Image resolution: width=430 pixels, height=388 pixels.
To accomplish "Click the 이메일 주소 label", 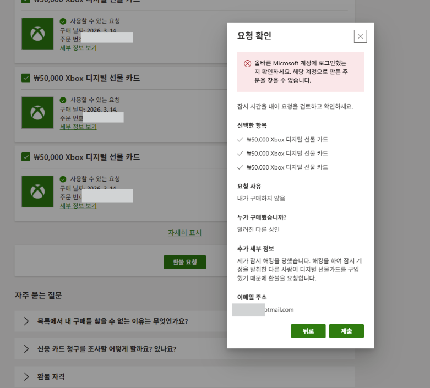I will (252, 297).
